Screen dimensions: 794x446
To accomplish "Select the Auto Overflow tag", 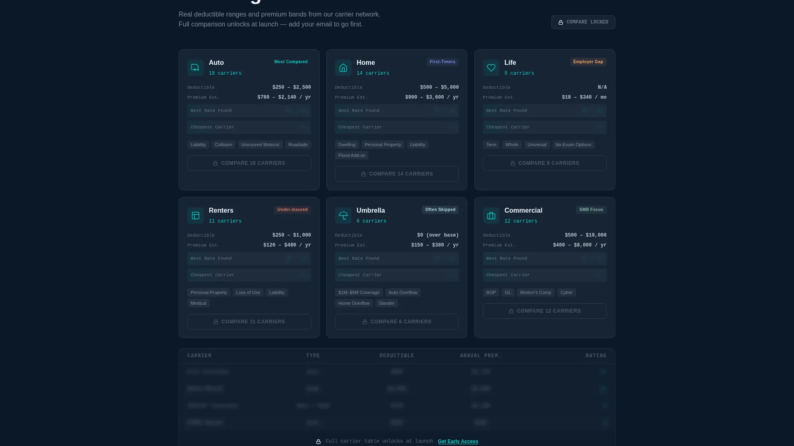I will 403,292.
